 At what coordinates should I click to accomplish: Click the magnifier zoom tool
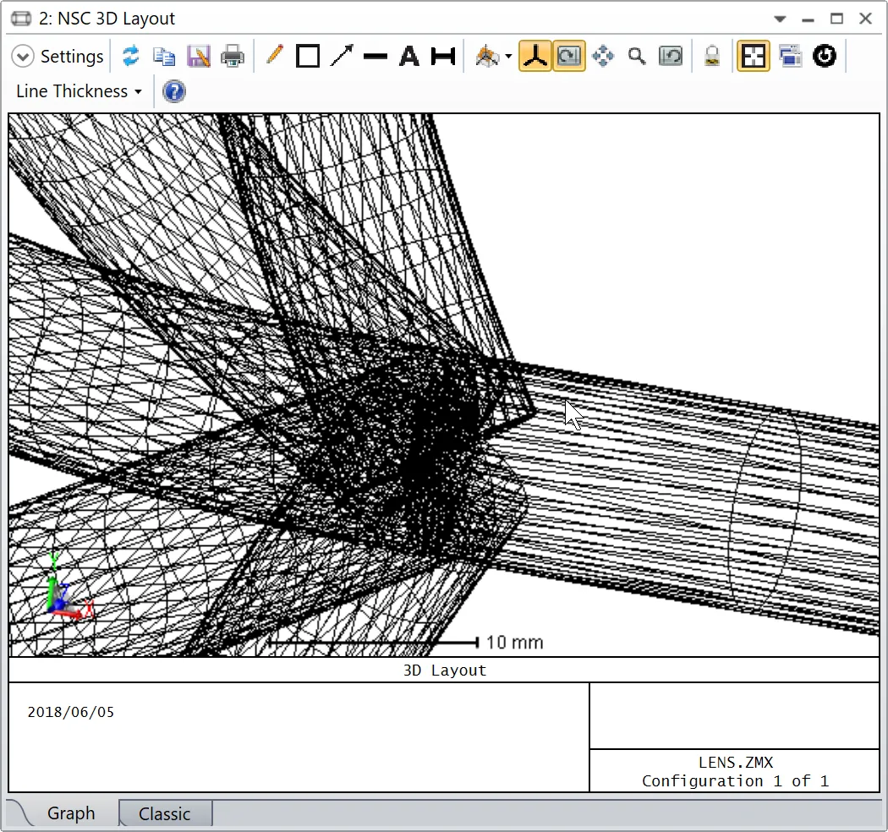point(637,56)
